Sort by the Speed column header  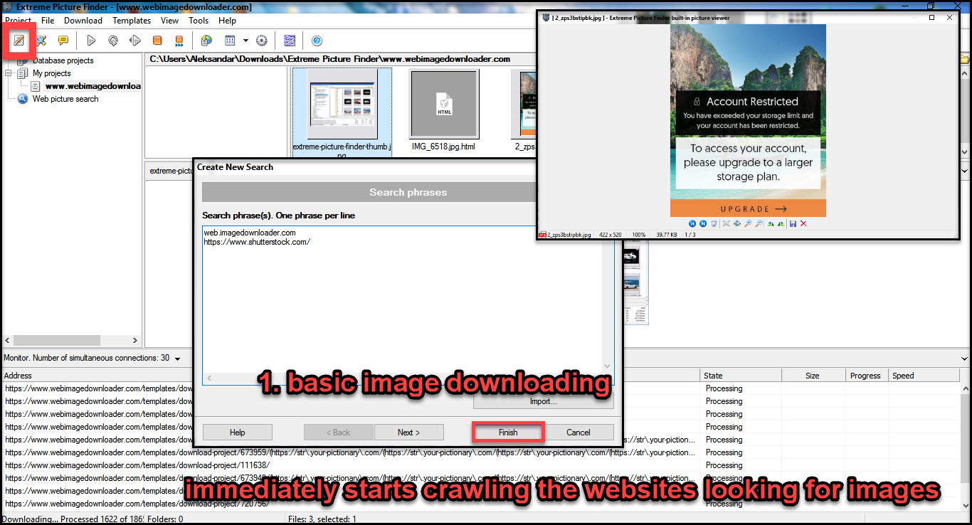(925, 376)
